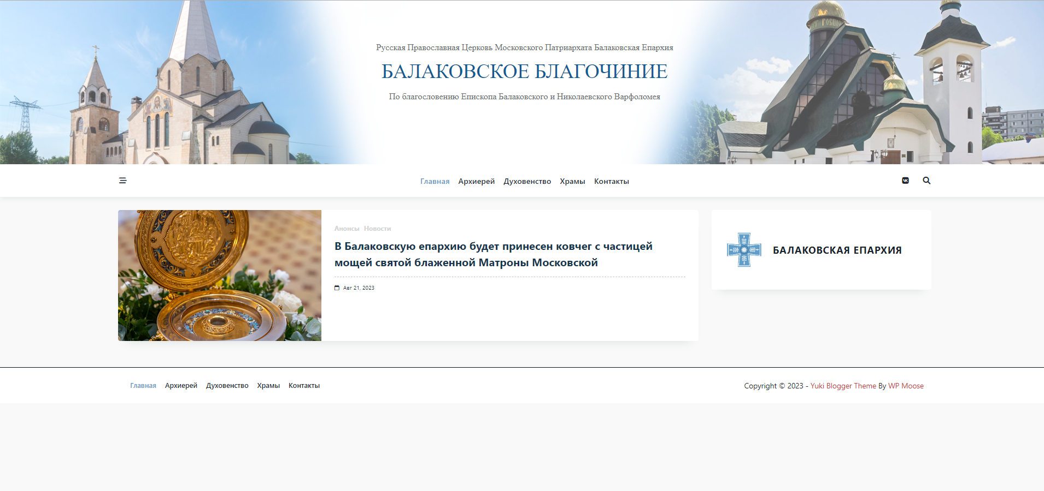This screenshot has height=491, width=1044.
Task: Go to Духовенство in top navigation
Action: pyautogui.click(x=527, y=182)
